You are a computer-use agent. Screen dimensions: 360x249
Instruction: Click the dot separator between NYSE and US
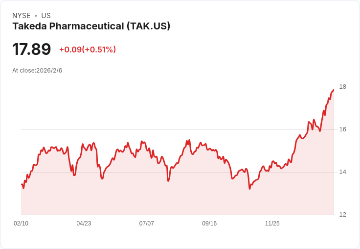click(36, 16)
